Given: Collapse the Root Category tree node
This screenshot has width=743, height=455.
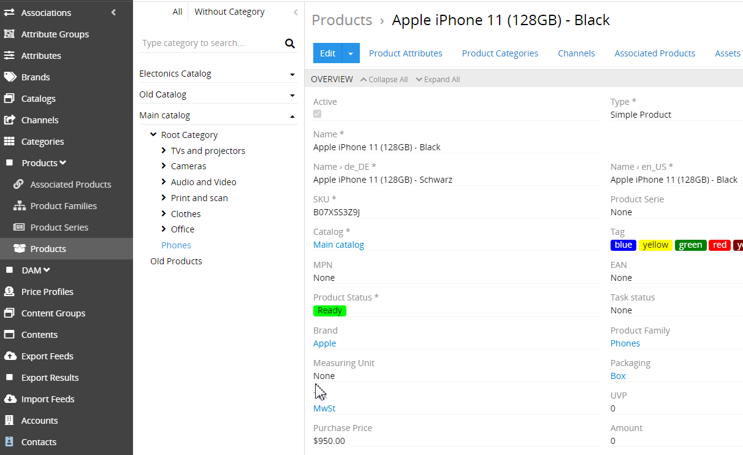Looking at the screenshot, I should [153, 134].
